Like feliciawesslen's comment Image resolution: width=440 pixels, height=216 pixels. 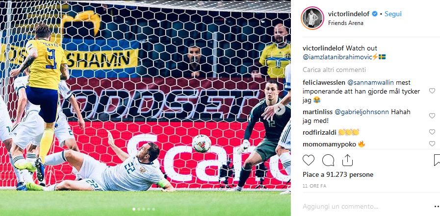[x=432, y=91]
